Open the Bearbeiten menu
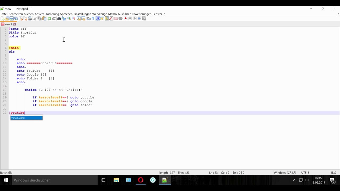This screenshot has width=340, height=191. pos(16,14)
